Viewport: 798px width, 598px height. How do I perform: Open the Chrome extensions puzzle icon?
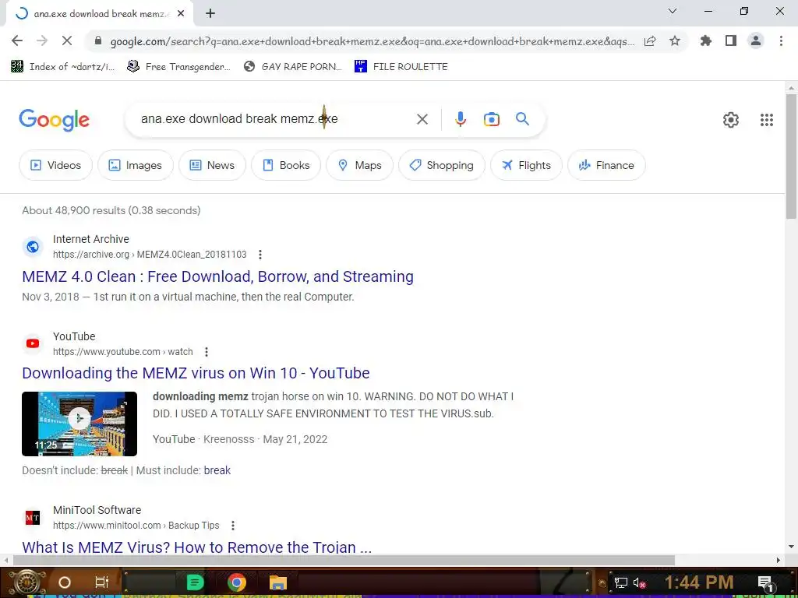point(705,40)
